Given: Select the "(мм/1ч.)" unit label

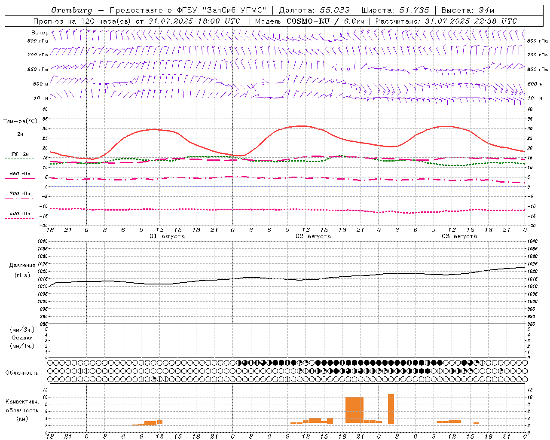Looking at the screenshot, I should click(x=22, y=346).
